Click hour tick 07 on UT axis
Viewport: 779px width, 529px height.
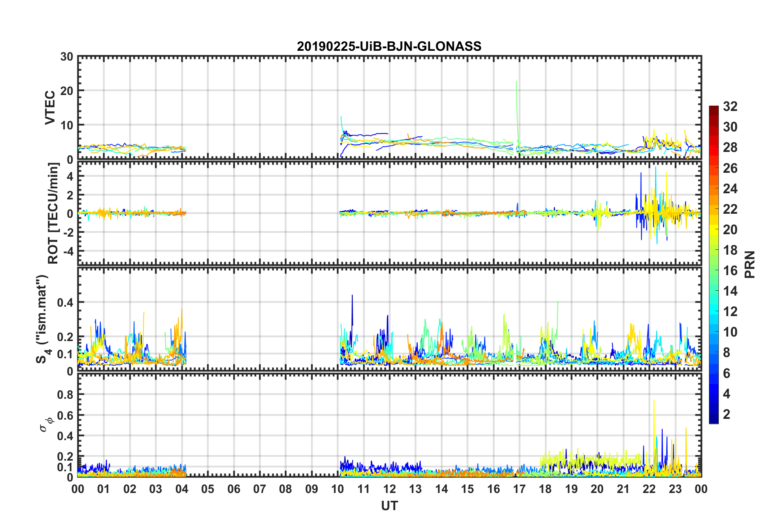point(260,489)
